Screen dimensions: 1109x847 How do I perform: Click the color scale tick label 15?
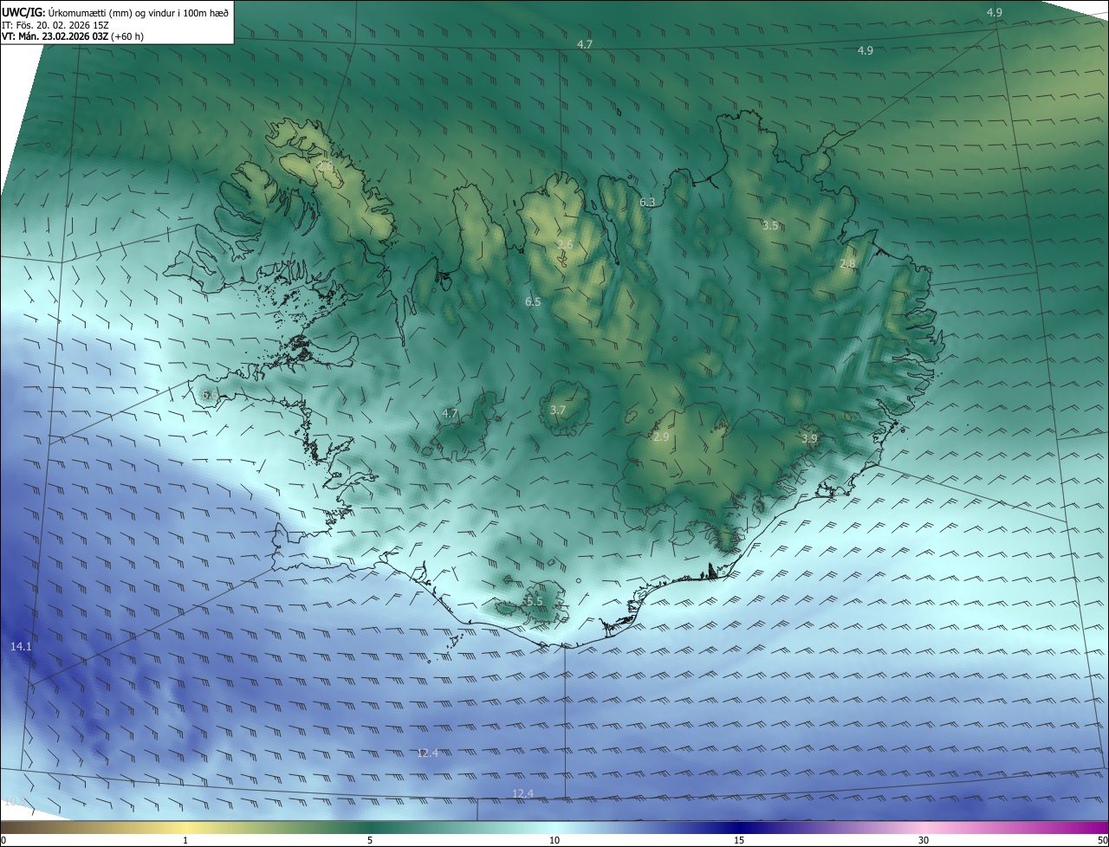coord(739,840)
